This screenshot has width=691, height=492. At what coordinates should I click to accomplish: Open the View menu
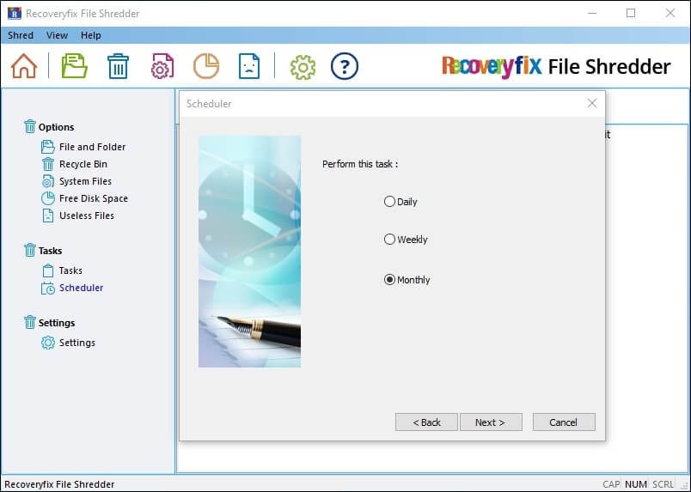point(57,35)
